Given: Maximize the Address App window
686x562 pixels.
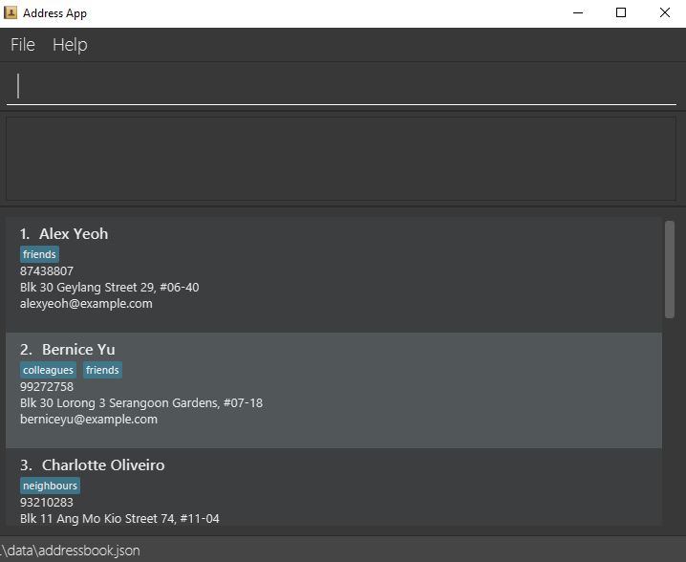Looking at the screenshot, I should pyautogui.click(x=621, y=12).
